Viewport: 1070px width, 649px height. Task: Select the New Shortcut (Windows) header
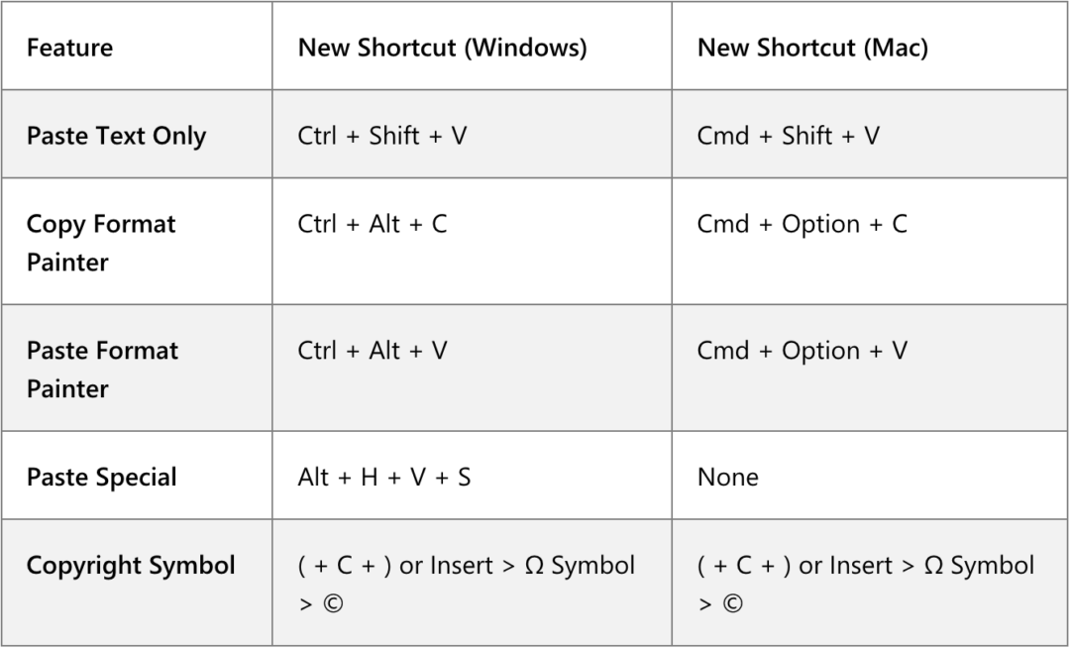(442, 48)
